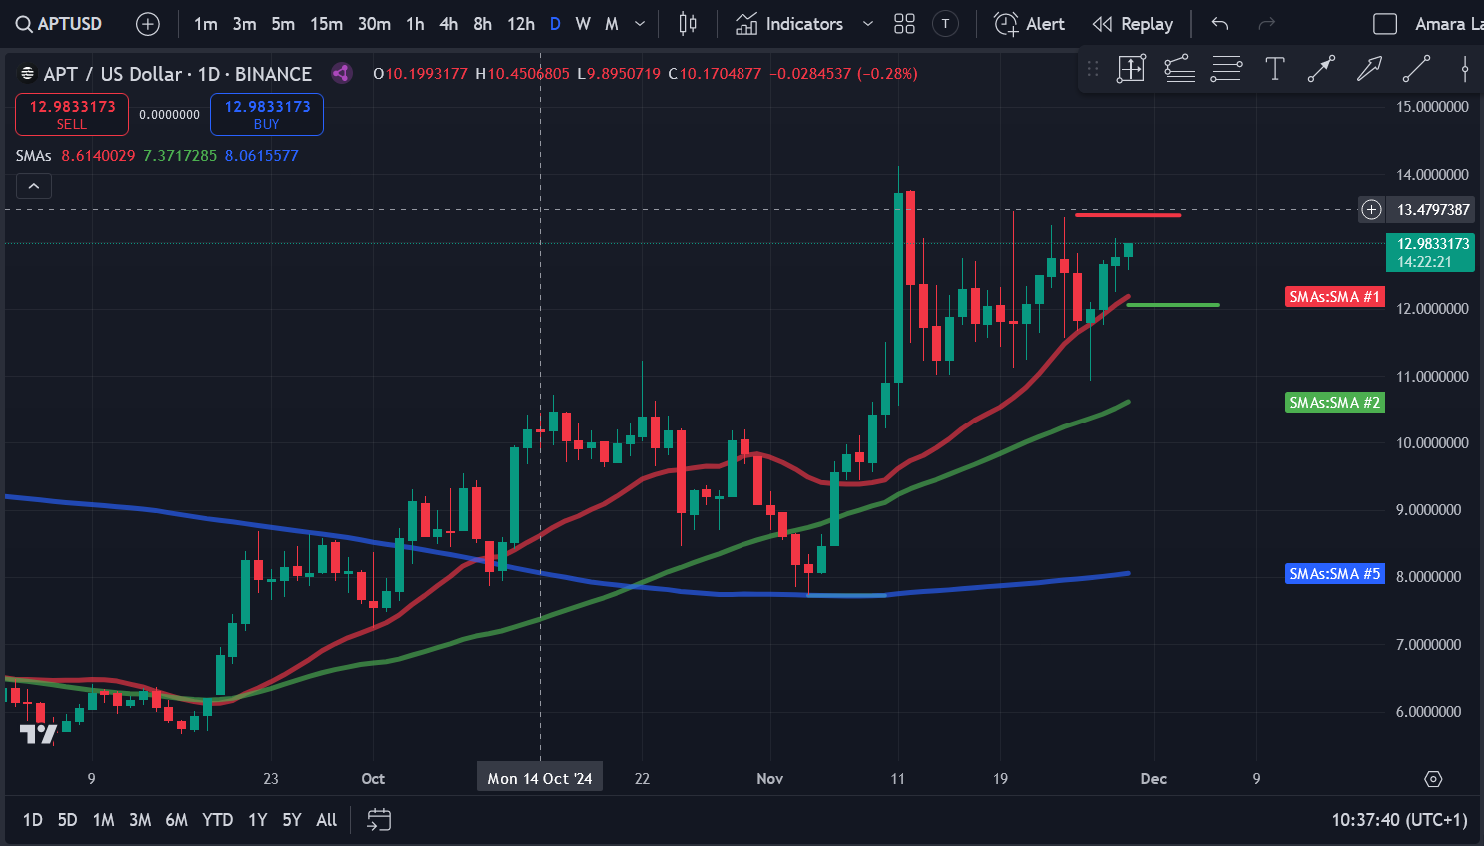
Task: Select the daily D timeframe
Action: tap(555, 24)
